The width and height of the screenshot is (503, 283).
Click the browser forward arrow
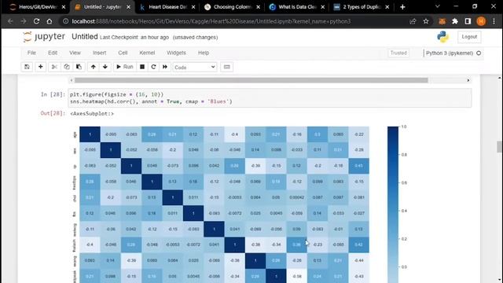(23, 21)
